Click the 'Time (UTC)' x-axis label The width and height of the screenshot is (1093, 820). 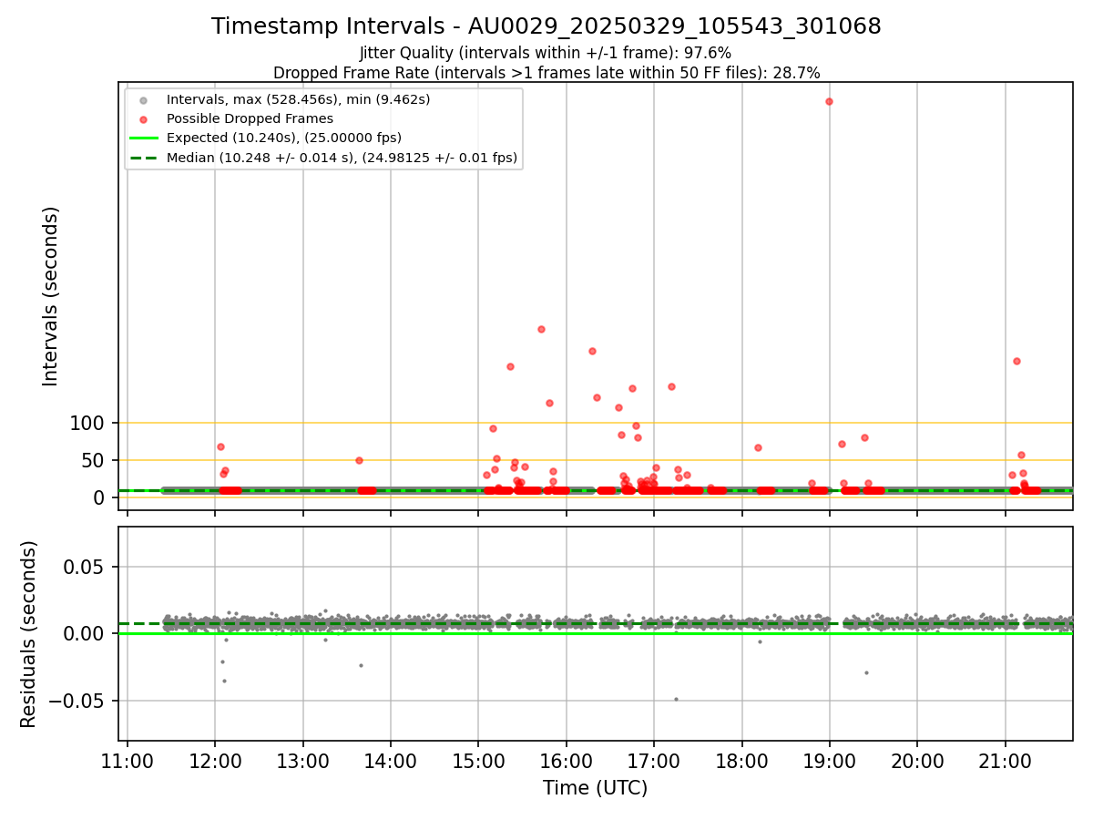[596, 788]
